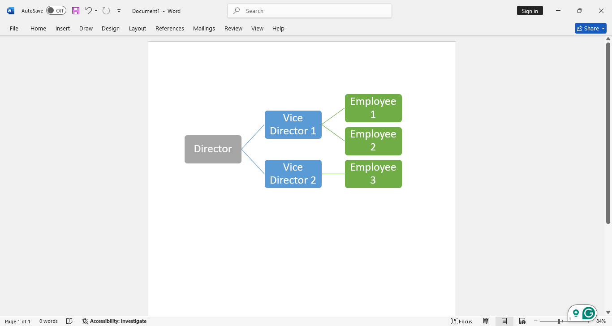Viewport: 612px width, 326px height.
Task: Click the Save icon
Action: click(x=75, y=11)
